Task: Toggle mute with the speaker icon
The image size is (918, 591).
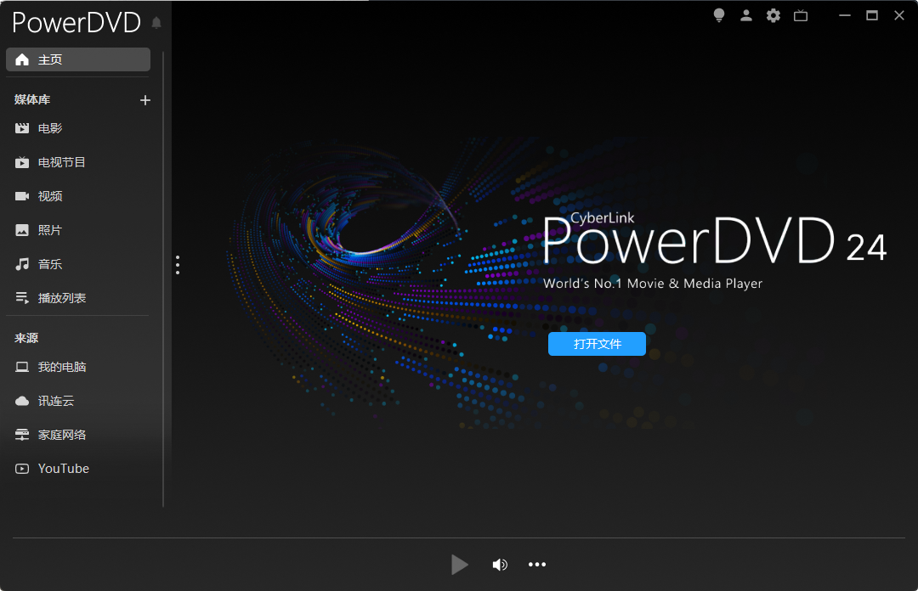Action: [x=500, y=564]
